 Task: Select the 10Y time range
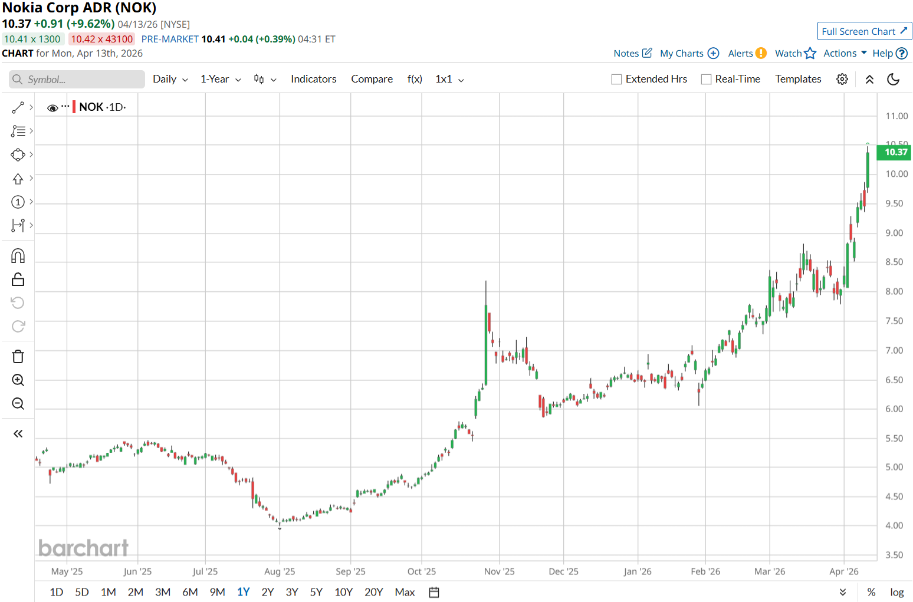(x=343, y=592)
